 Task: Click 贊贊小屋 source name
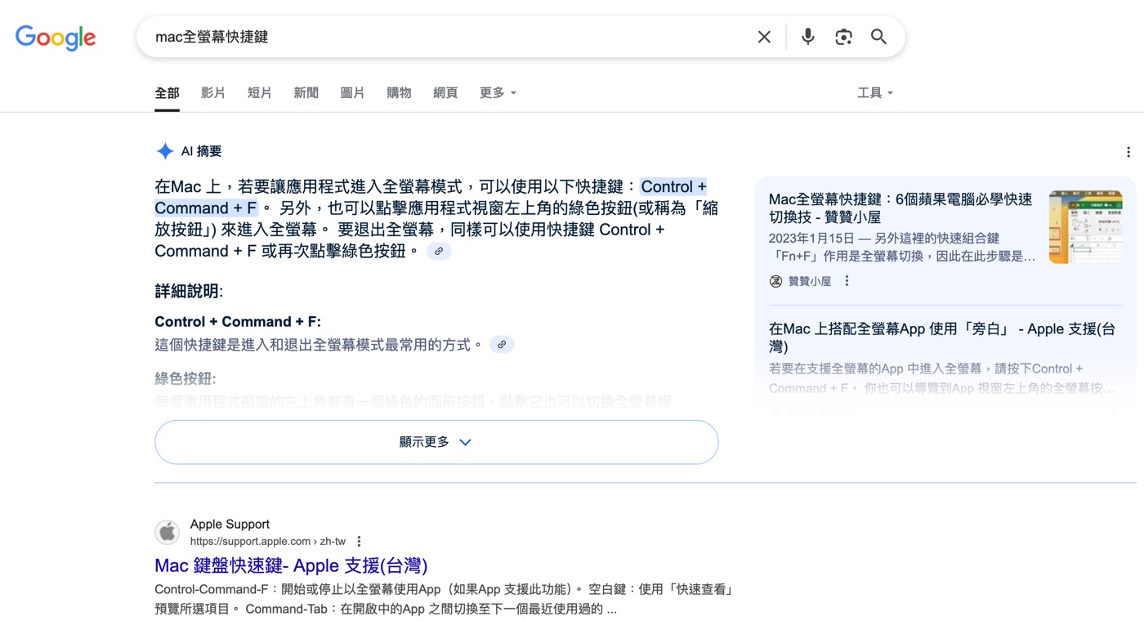click(809, 281)
